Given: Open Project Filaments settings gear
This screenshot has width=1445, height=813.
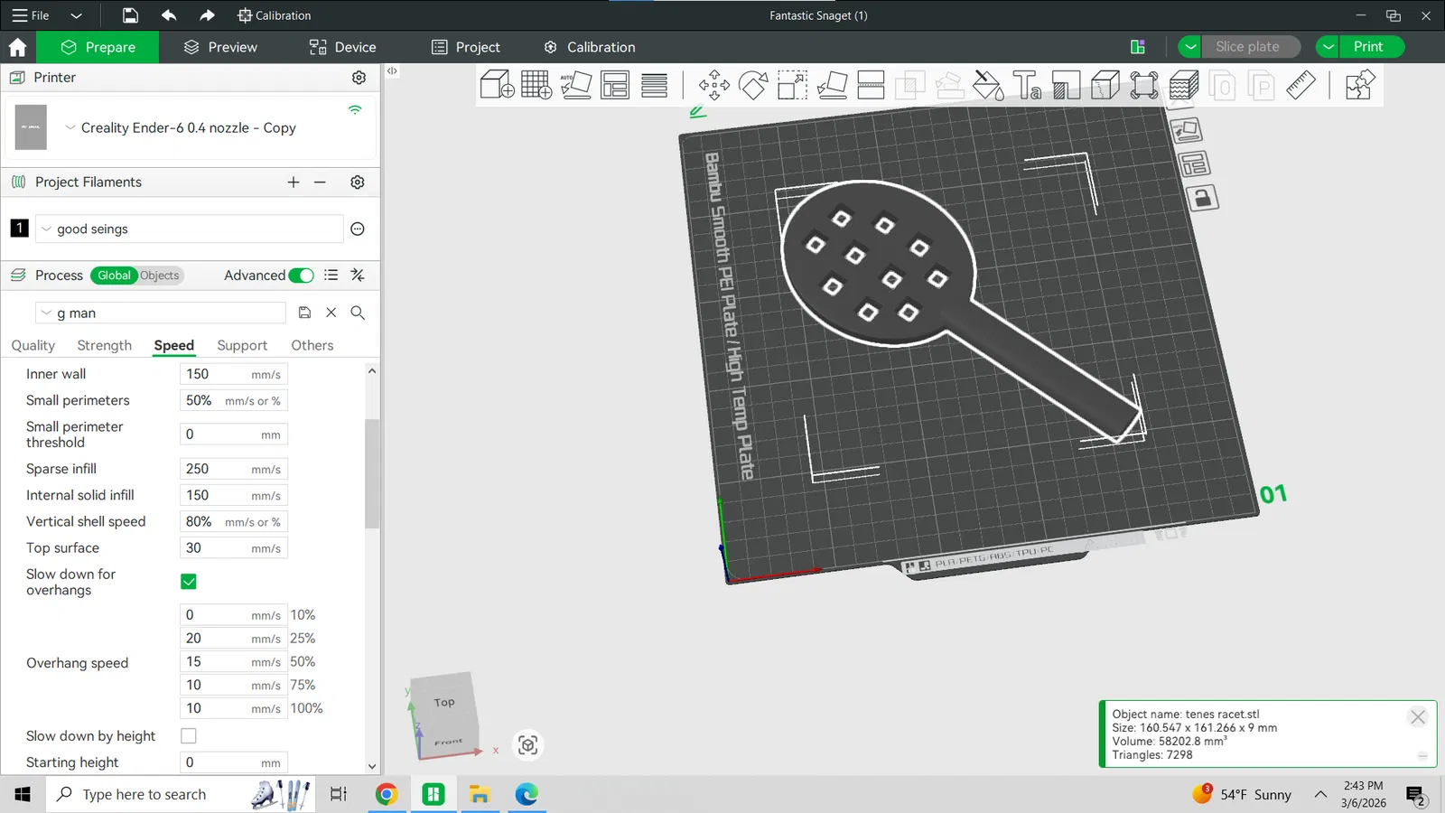Looking at the screenshot, I should point(358,182).
